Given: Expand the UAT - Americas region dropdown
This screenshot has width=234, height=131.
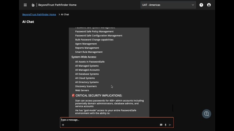Looking at the screenshot, I should (x=168, y=5).
